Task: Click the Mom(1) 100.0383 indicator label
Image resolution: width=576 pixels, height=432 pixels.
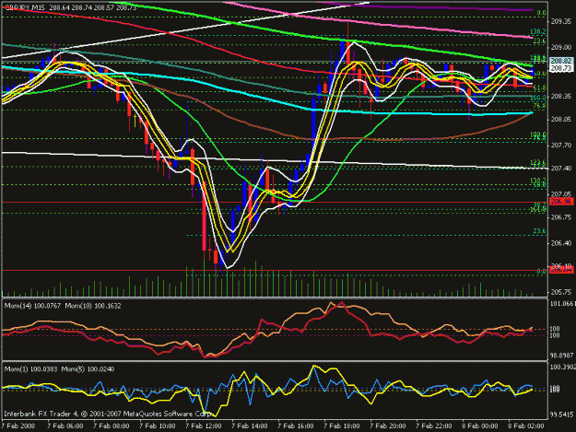Action: pos(30,368)
